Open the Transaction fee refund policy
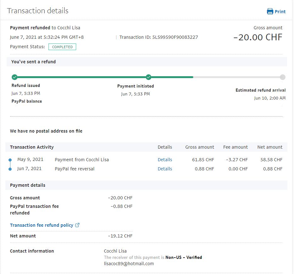Image resolution: width=294 pixels, height=274 pixels. point(42,225)
